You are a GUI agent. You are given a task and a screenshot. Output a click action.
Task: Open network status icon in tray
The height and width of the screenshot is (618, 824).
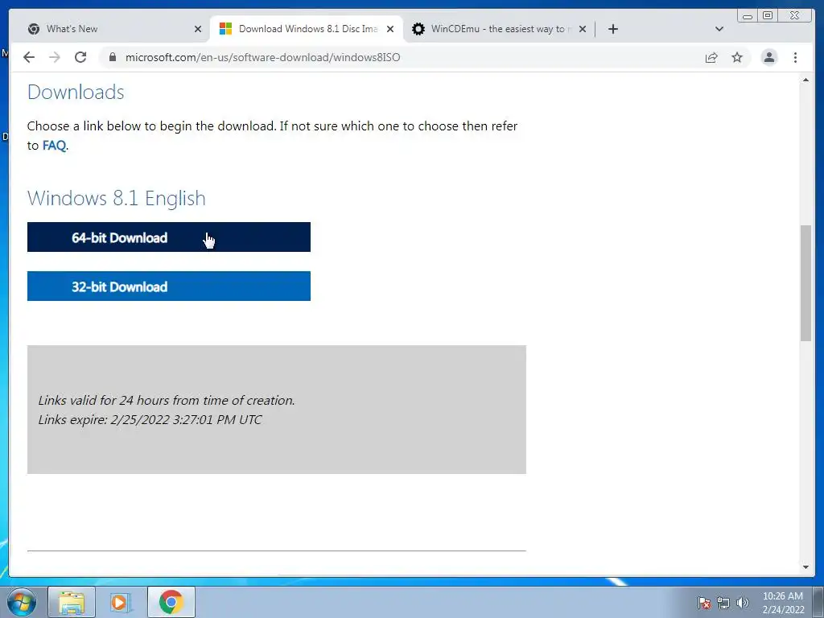723,603
